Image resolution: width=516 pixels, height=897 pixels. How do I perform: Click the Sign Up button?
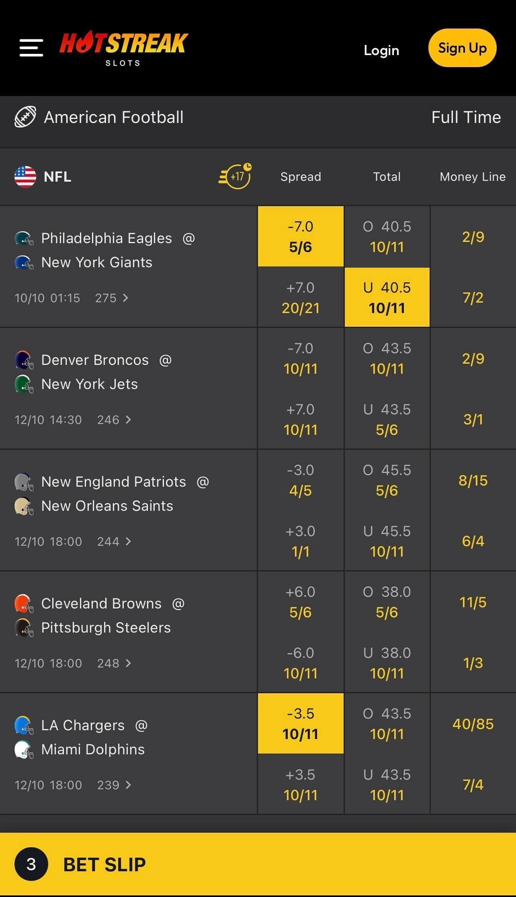click(462, 48)
